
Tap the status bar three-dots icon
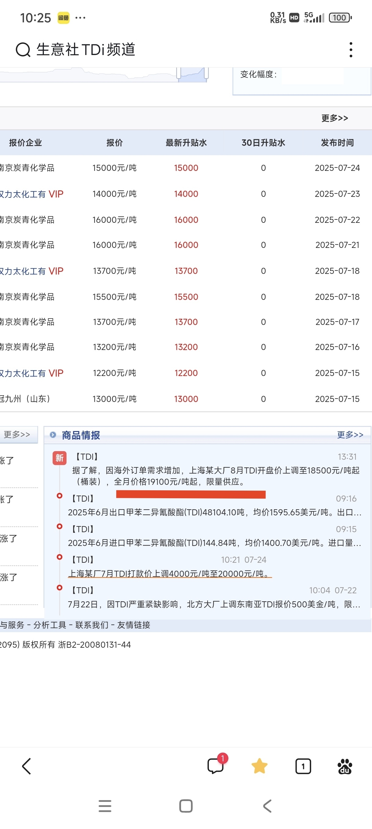[80, 18]
